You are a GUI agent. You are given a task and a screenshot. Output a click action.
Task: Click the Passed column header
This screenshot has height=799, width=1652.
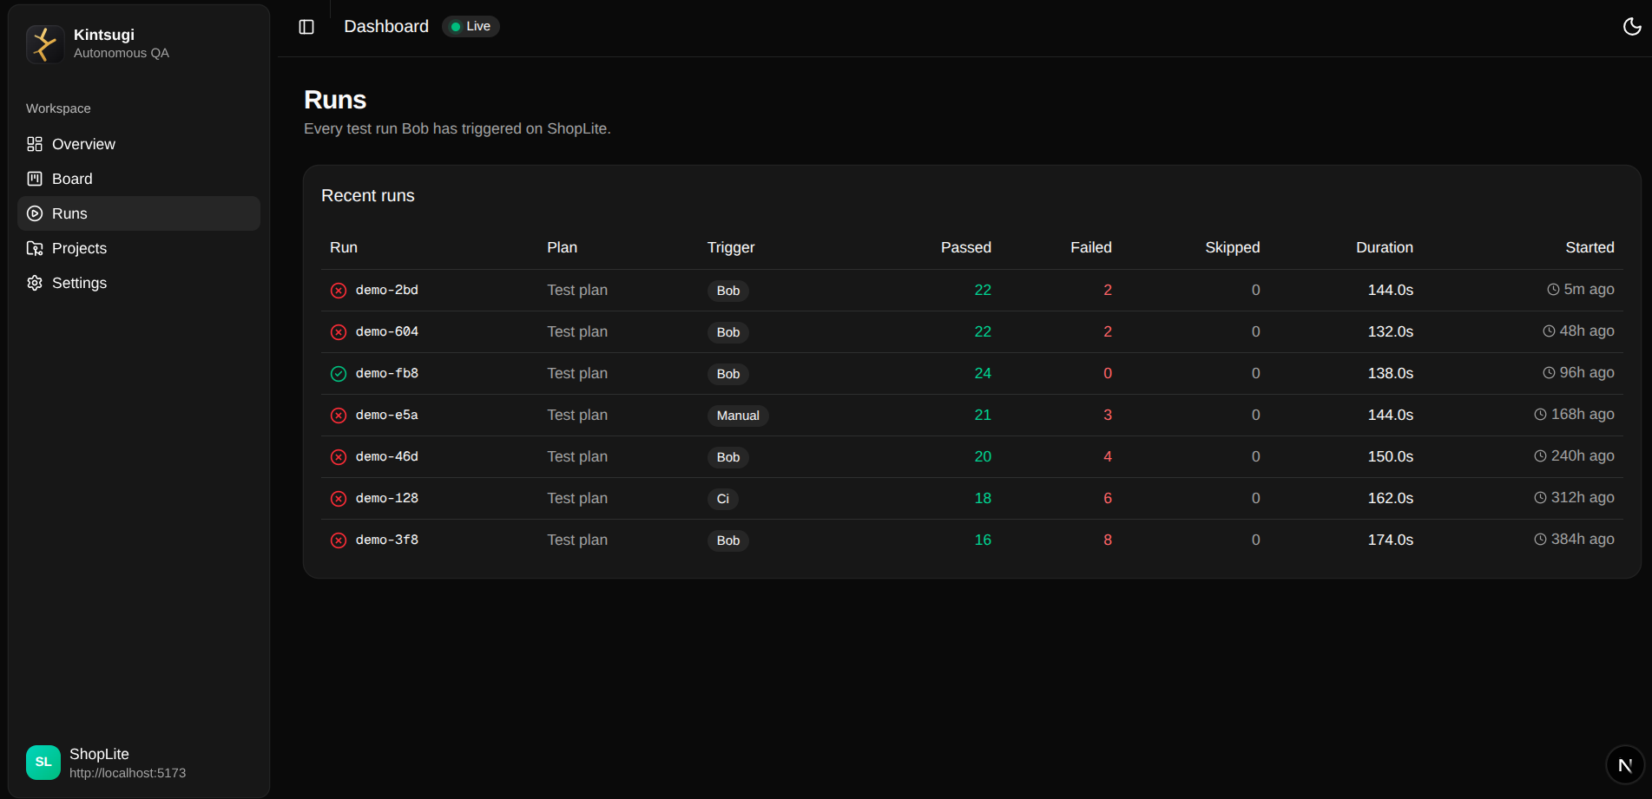pyautogui.click(x=966, y=247)
